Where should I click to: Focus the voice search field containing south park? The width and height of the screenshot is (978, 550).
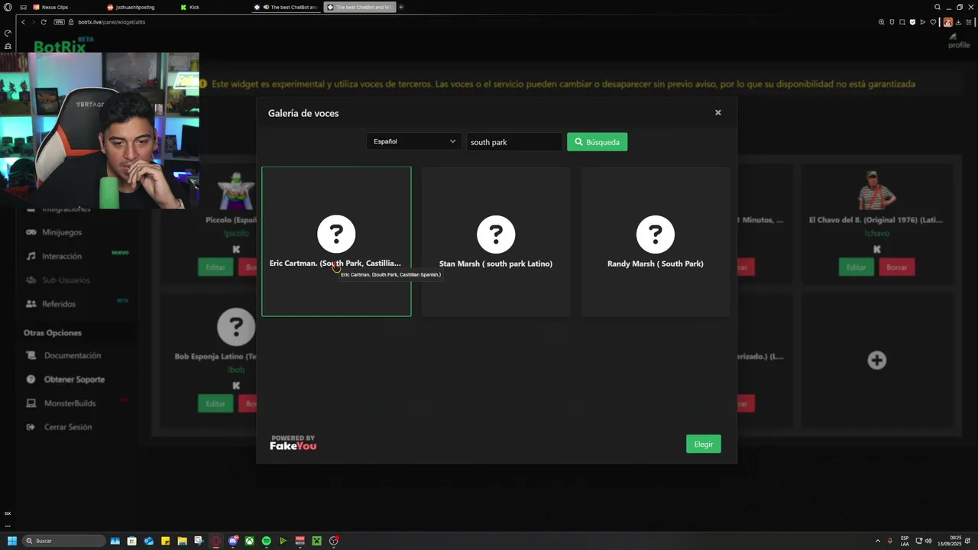tap(514, 142)
